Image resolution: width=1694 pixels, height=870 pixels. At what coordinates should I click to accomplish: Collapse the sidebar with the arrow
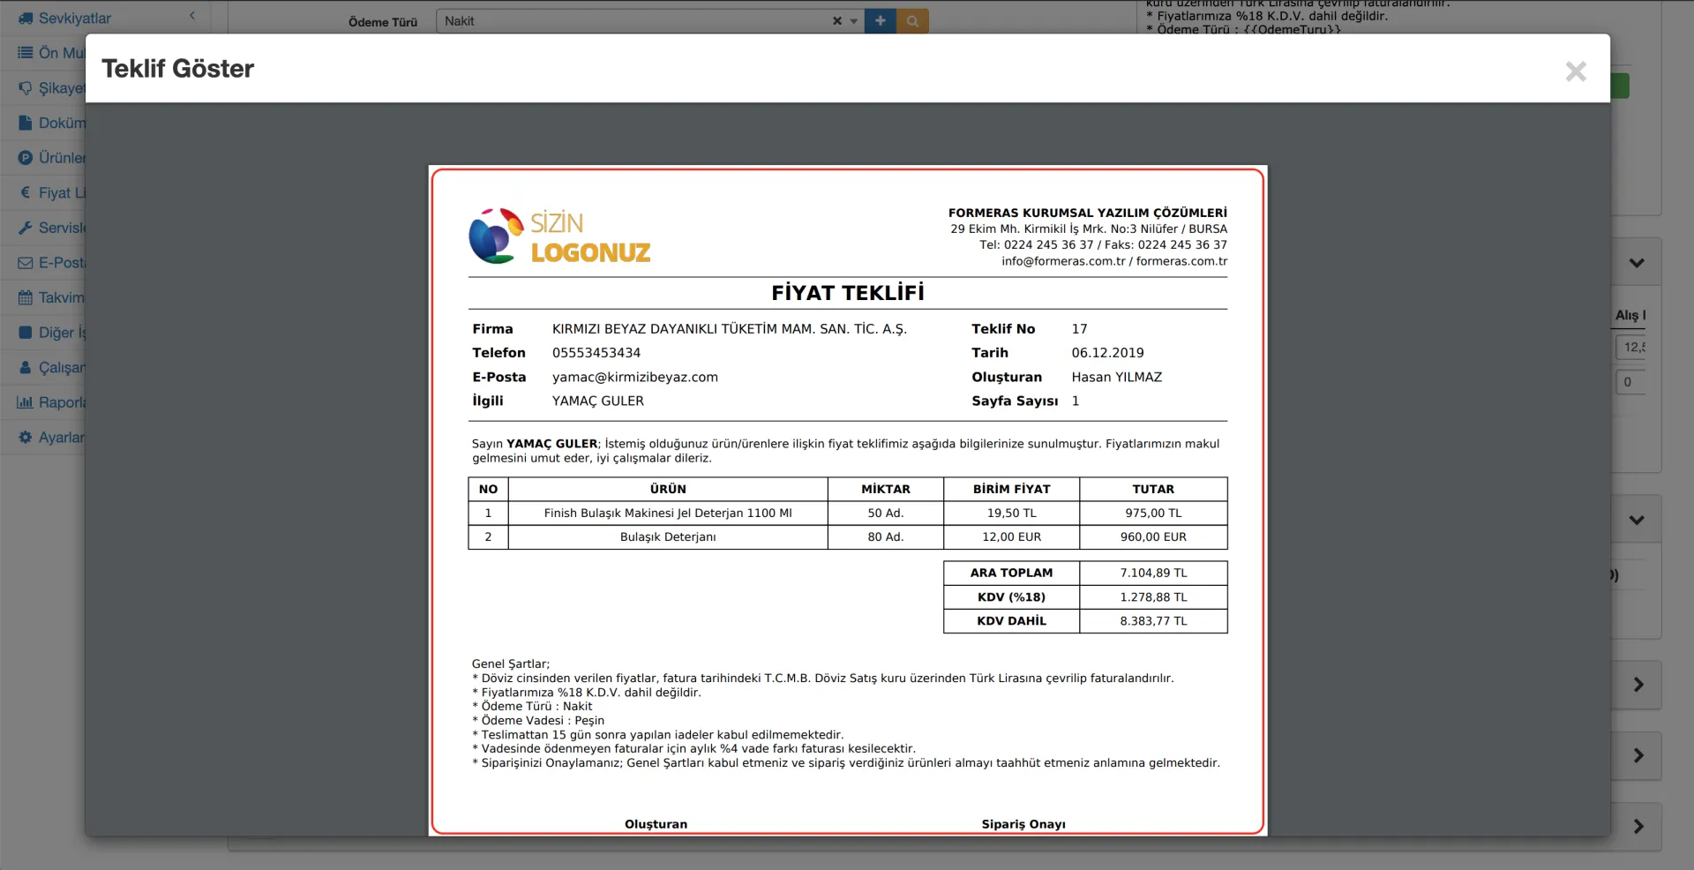pos(192,16)
